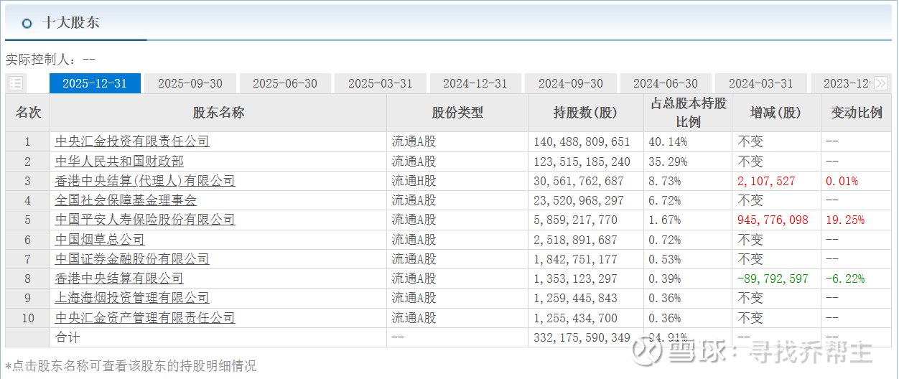Switch to the 2025-09-30 tab
Screen dimensions: 899x379
click(x=190, y=83)
